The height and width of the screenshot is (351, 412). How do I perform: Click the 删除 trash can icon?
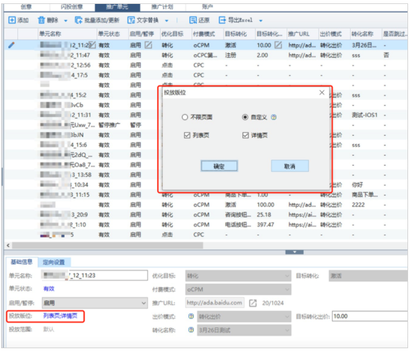coord(41,20)
